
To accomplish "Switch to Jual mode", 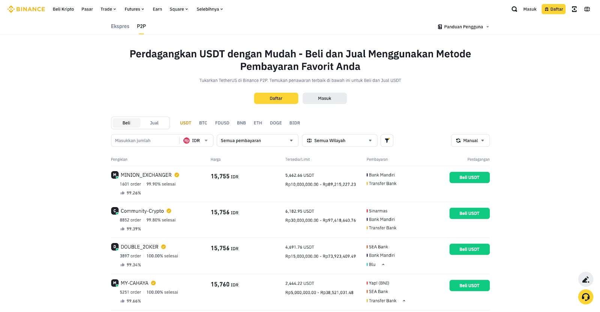I will (154, 123).
